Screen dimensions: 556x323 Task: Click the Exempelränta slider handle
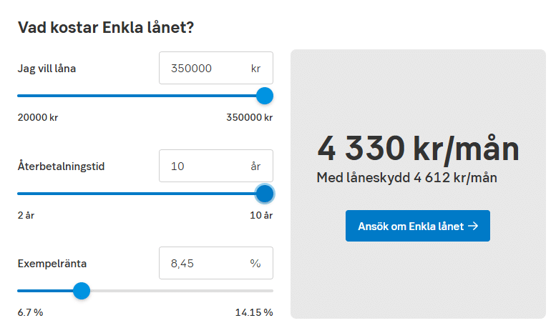click(x=82, y=291)
